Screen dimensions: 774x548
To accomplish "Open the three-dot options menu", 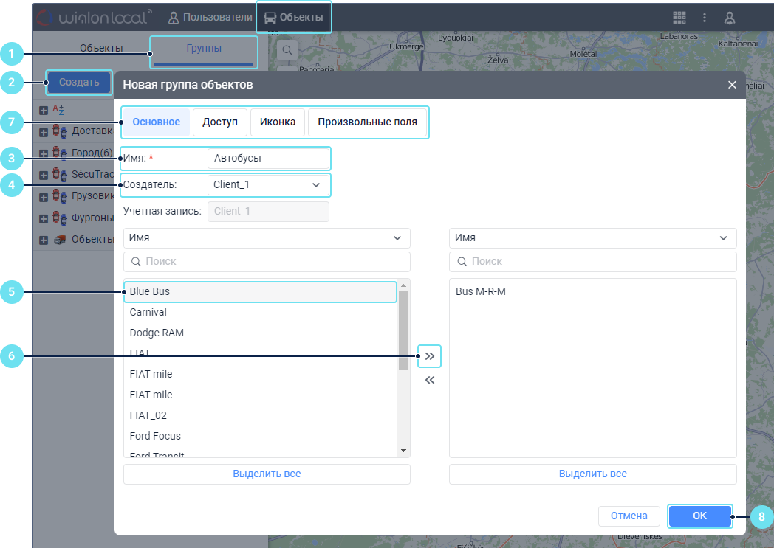I will coord(705,18).
